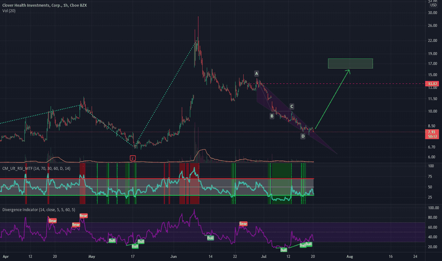Click the Bull tag below mid-June divergence dip
This screenshot has height=261, width=442.
[x=210, y=238]
